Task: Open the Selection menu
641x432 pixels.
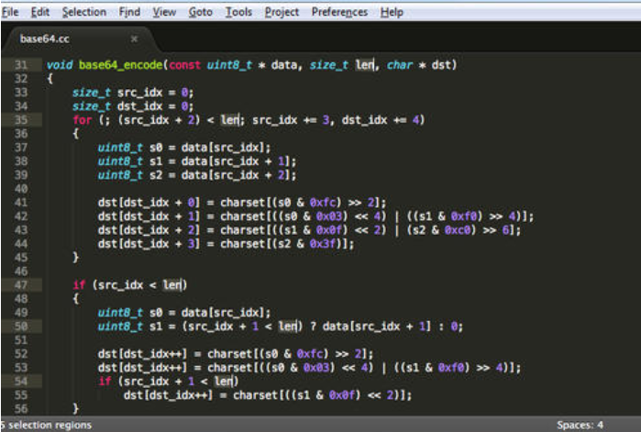Action: 83,12
